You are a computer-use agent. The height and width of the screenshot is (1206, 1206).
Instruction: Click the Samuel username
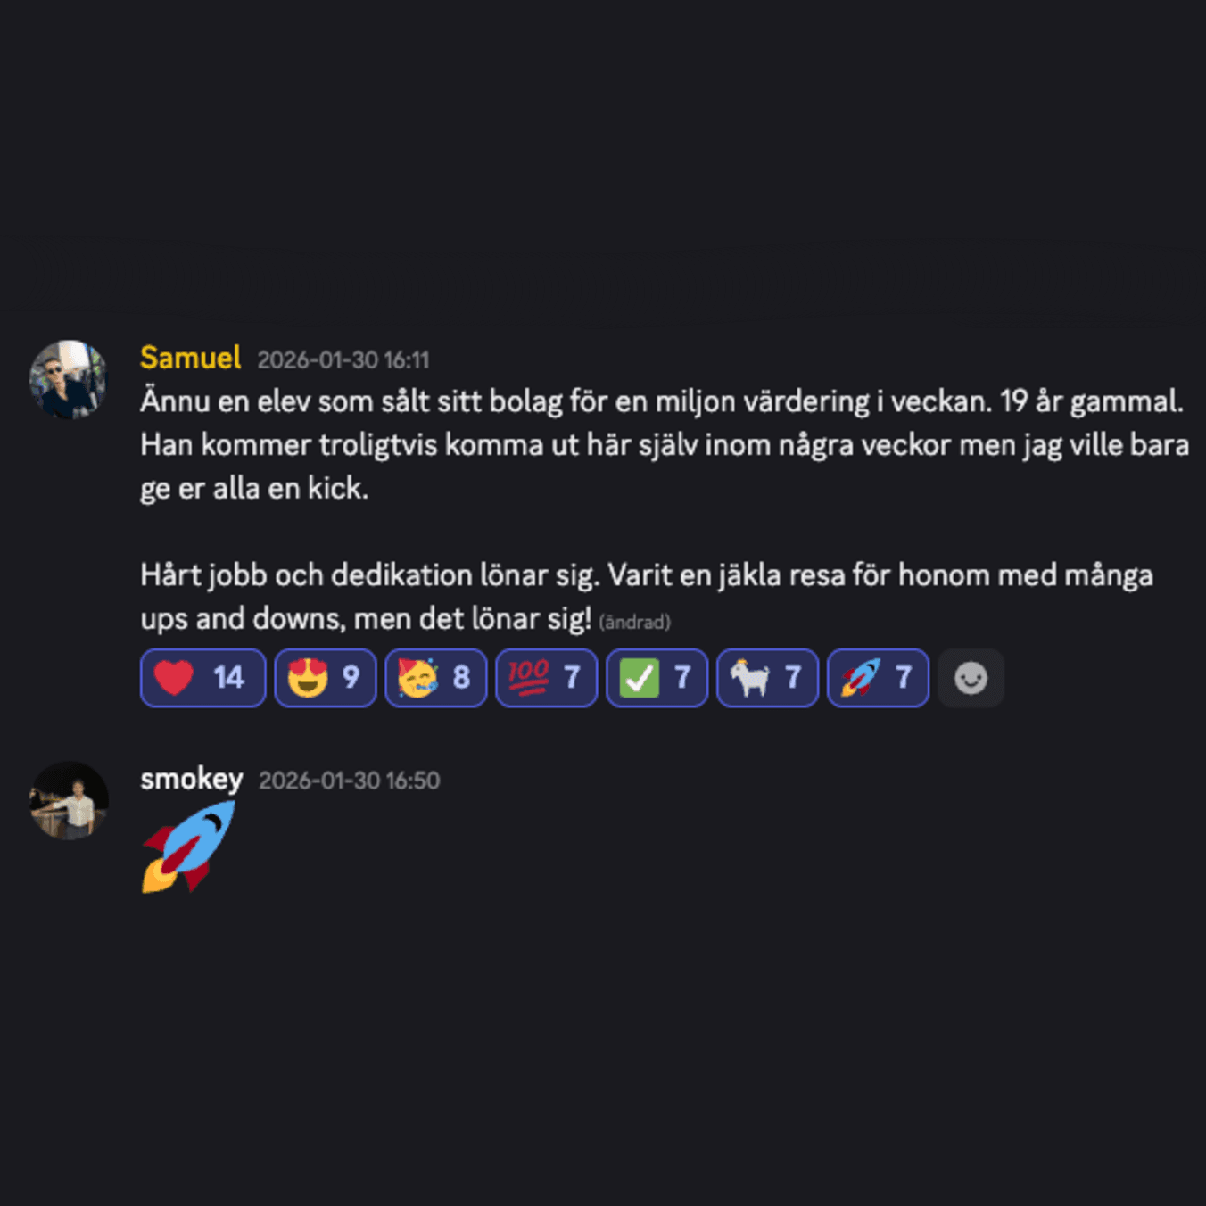[x=191, y=358]
